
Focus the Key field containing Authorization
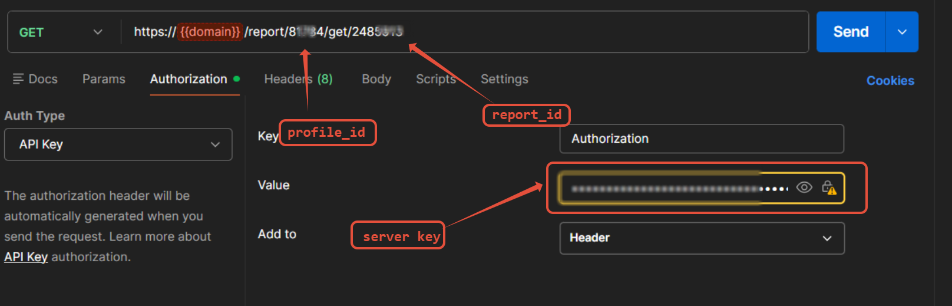coord(701,139)
